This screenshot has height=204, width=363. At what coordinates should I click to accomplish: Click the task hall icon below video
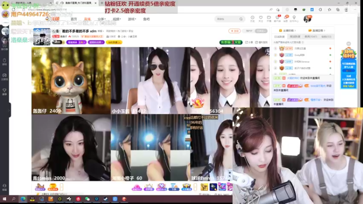coord(40,187)
